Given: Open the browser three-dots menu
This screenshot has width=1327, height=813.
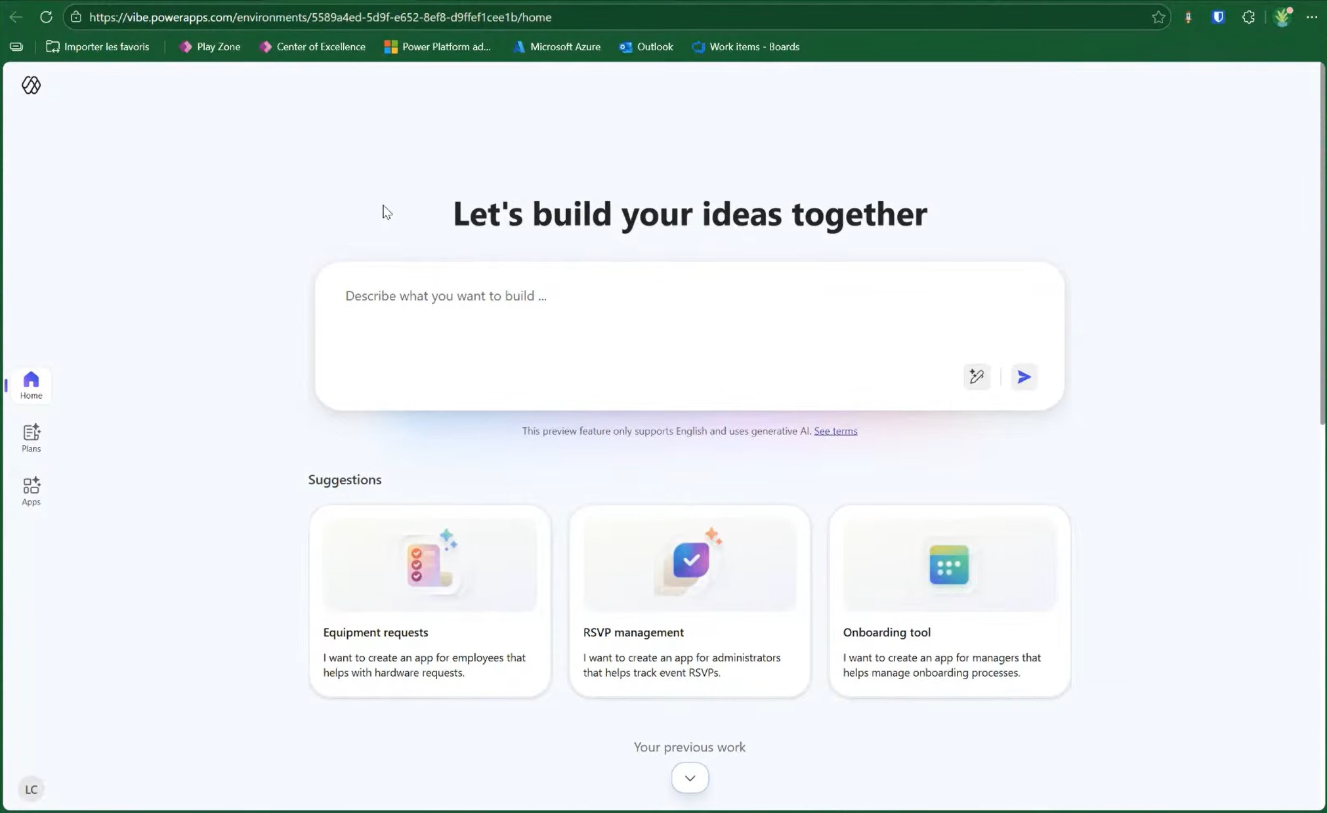Looking at the screenshot, I should pyautogui.click(x=1311, y=17).
